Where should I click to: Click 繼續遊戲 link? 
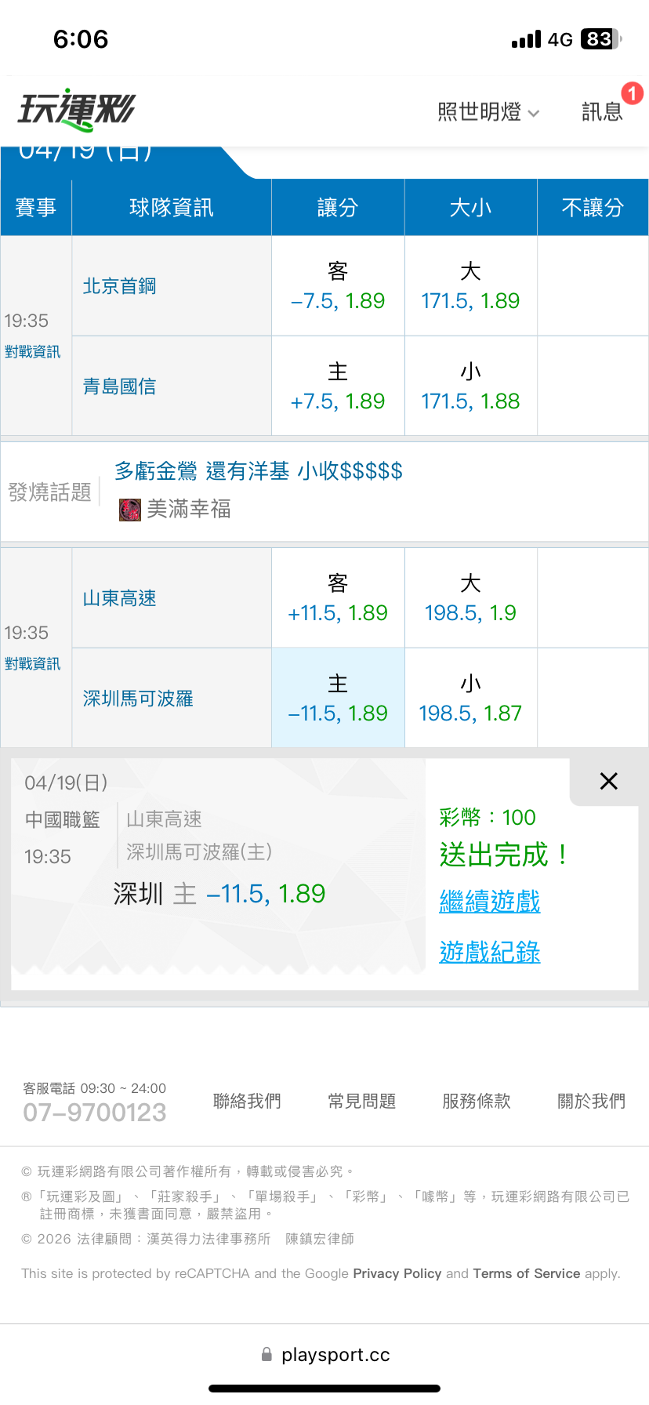[x=490, y=902]
